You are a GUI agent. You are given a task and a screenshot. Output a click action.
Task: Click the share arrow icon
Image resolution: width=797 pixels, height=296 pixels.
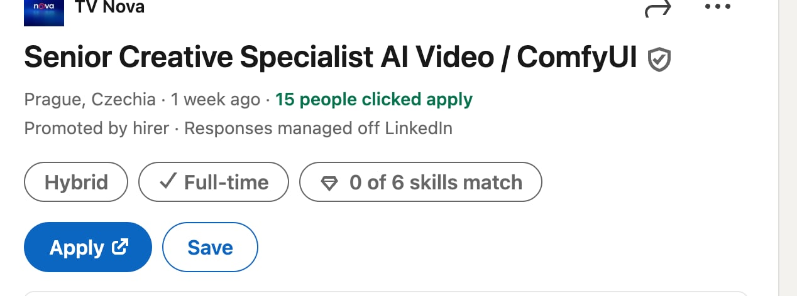click(657, 9)
